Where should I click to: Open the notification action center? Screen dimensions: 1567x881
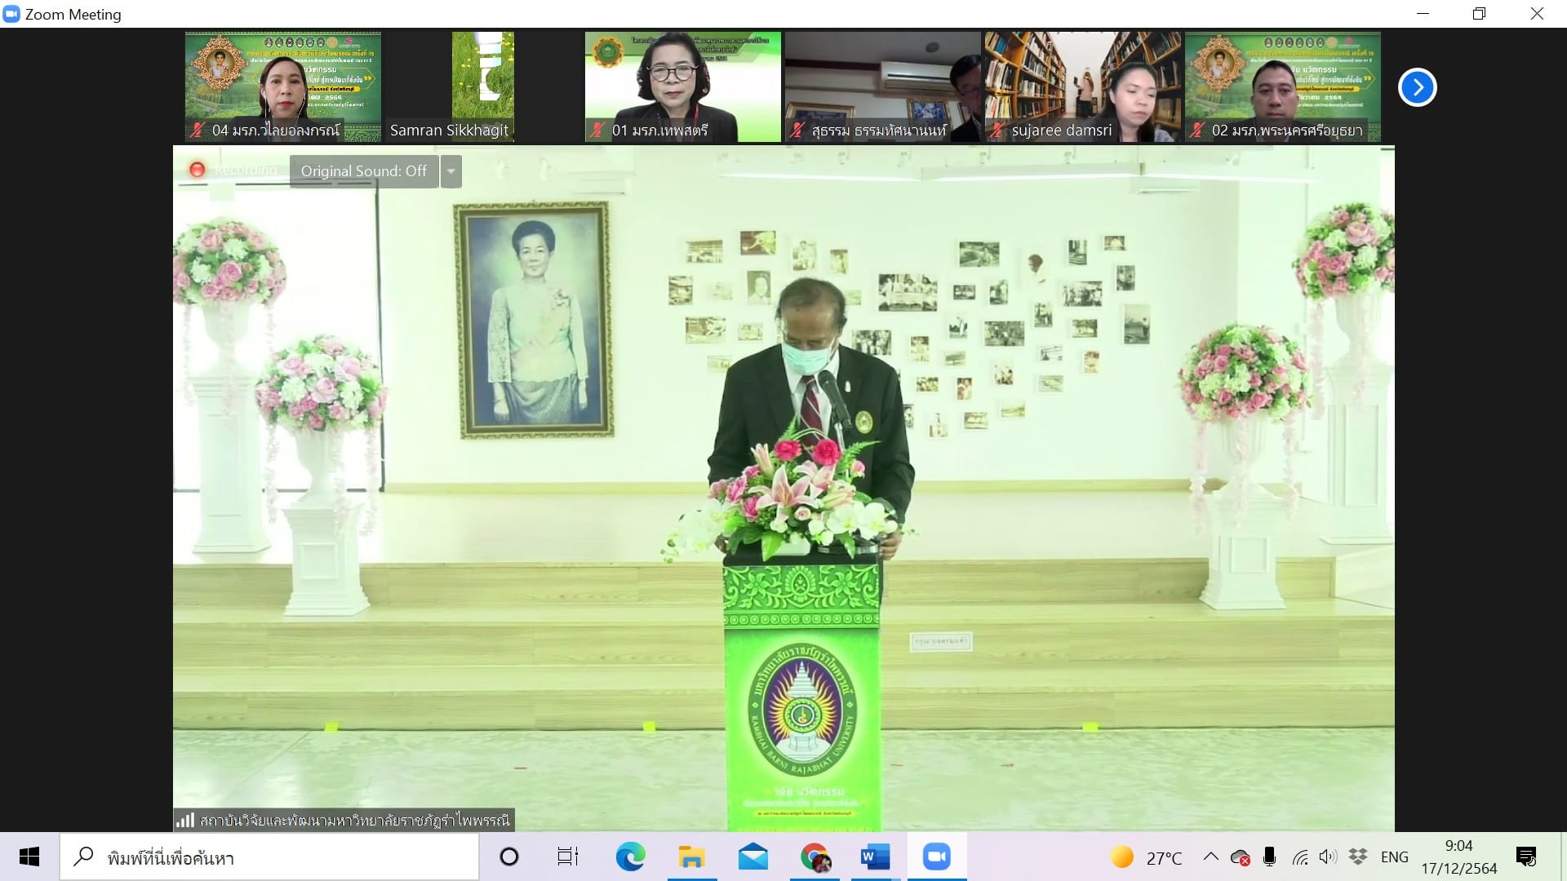pyautogui.click(x=1525, y=857)
